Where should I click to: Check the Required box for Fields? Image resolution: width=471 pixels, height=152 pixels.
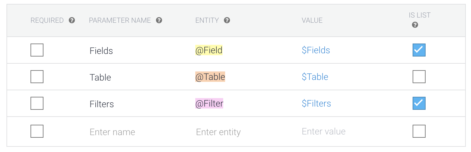(37, 50)
